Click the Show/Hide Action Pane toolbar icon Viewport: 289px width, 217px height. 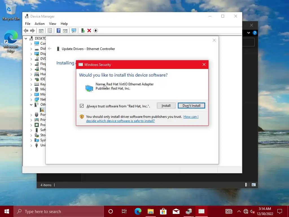click(65, 31)
